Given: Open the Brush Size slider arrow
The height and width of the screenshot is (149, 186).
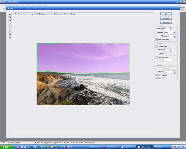Looking at the screenshot, I should [171, 29].
